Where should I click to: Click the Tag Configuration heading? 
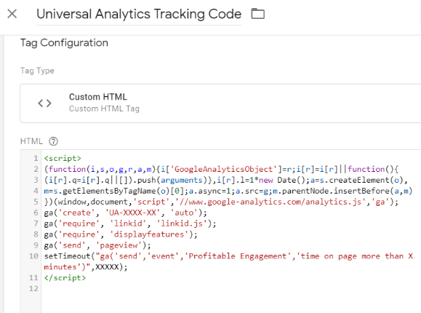pyautogui.click(x=64, y=43)
